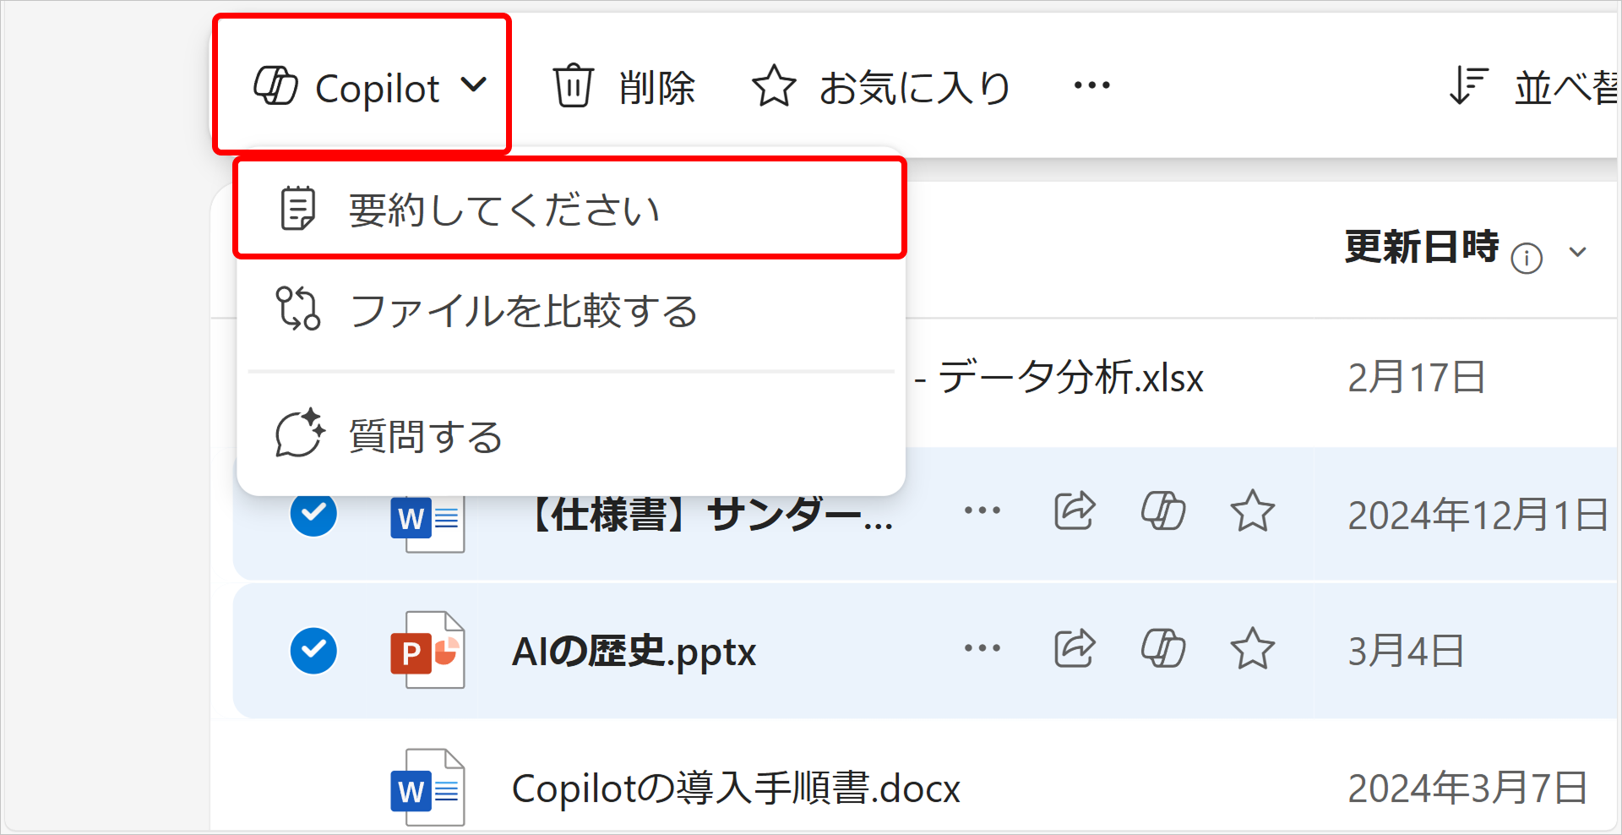The width and height of the screenshot is (1622, 835).
Task: Uncheck the AIの歴史.pptx checkbox
Action: (313, 650)
